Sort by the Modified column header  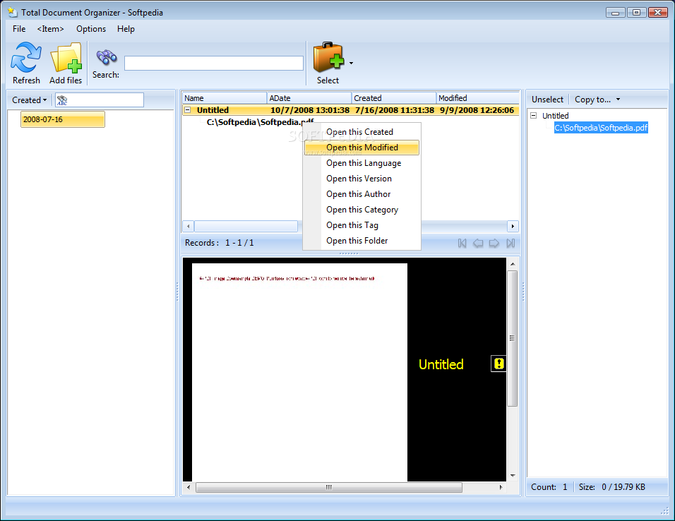click(478, 98)
